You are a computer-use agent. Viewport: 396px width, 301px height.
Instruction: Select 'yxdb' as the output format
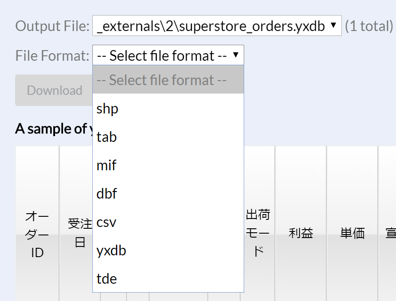[111, 250]
